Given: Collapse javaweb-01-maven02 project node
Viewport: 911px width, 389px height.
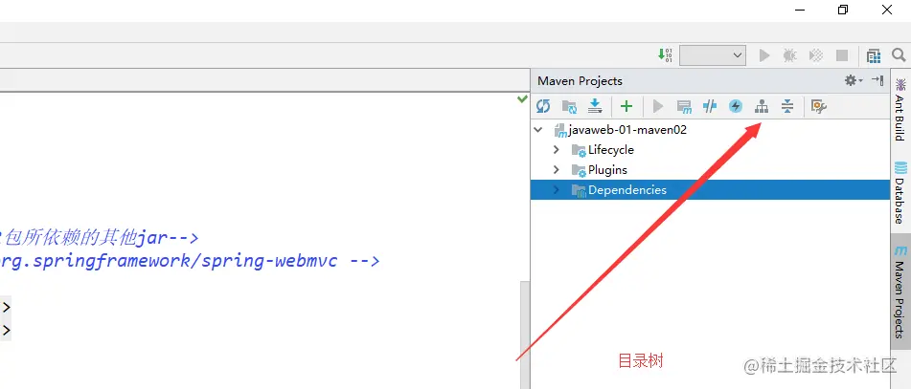Looking at the screenshot, I should point(538,130).
